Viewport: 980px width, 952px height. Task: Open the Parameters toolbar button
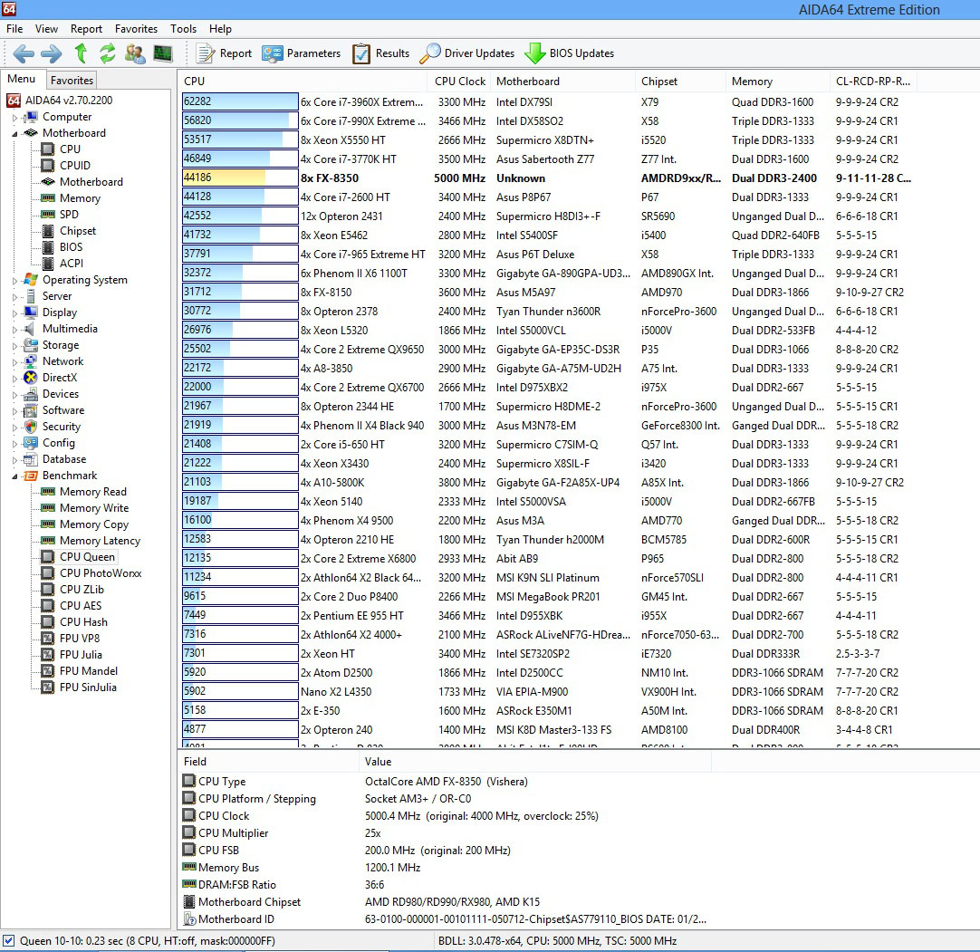(x=302, y=53)
